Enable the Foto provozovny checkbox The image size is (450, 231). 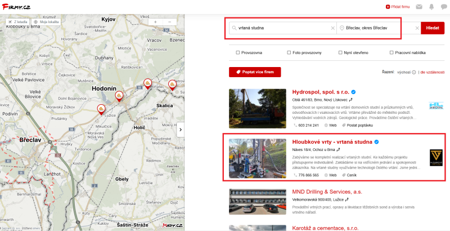click(x=289, y=52)
